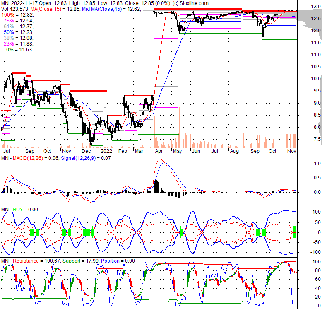322x309 pixels.
Task: Click the '23% = 11.88' Fibonacci level
Action: coord(19,44)
